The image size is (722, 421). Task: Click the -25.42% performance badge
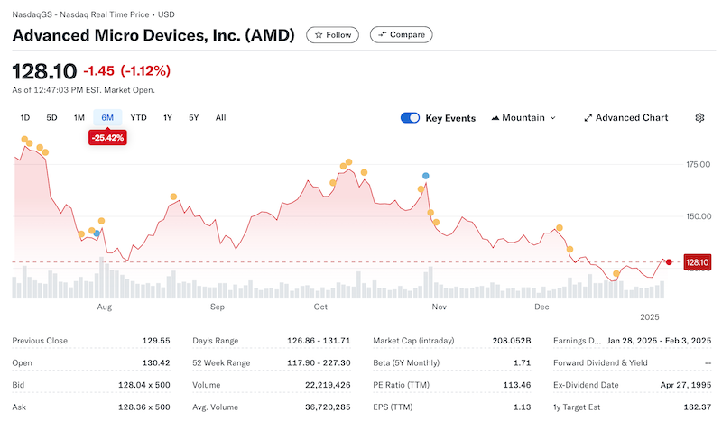(107, 138)
